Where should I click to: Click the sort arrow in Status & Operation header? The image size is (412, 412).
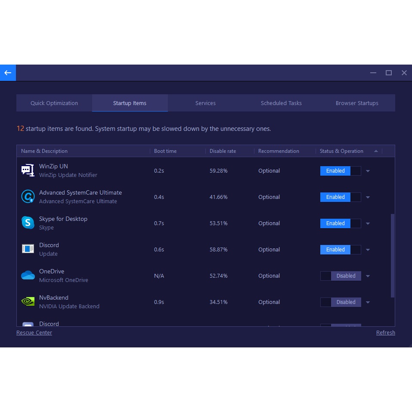coord(376,151)
